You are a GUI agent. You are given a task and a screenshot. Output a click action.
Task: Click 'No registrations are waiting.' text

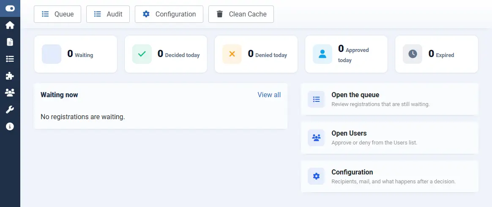point(83,117)
